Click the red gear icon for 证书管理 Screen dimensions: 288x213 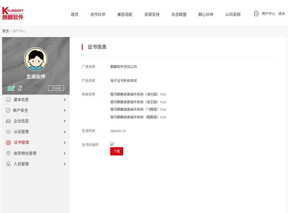pos(8,142)
